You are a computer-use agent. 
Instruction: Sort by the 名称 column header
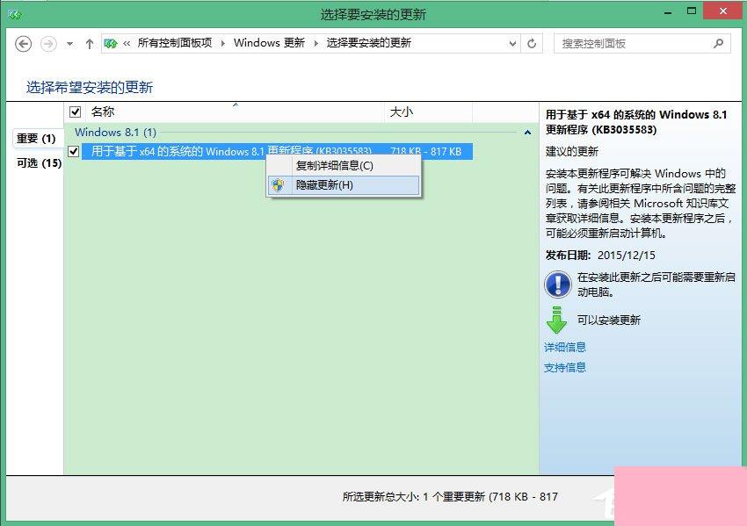(235, 112)
